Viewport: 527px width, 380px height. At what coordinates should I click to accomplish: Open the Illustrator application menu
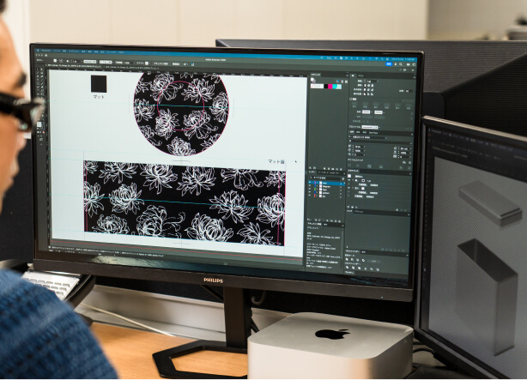(x=46, y=51)
